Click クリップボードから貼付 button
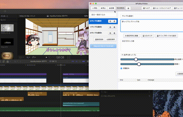The height and width of the screenshot is (117, 183). click(x=166, y=36)
